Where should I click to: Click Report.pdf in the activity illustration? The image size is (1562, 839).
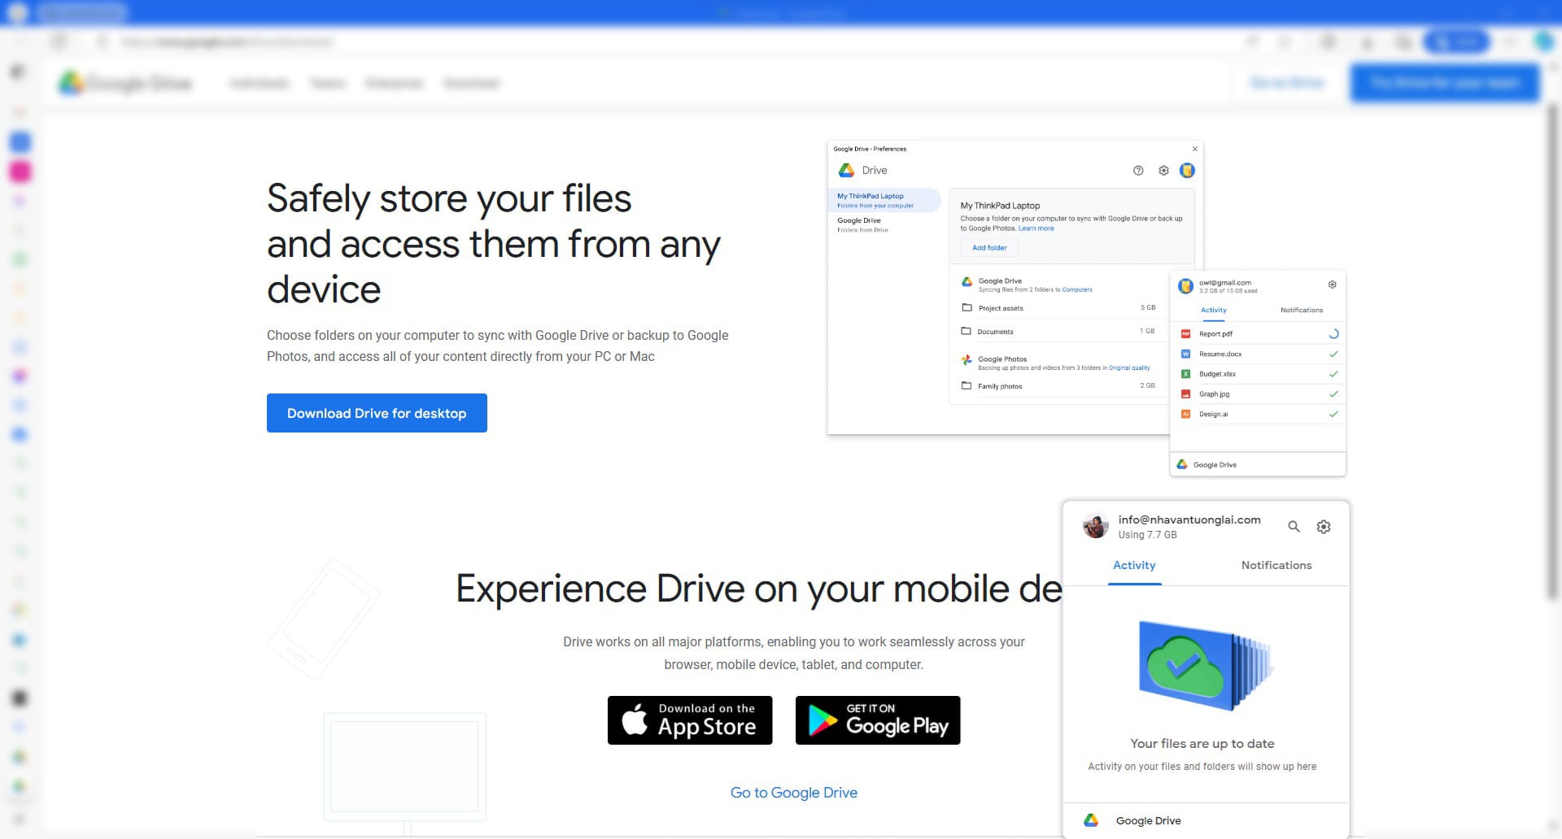pos(1259,334)
